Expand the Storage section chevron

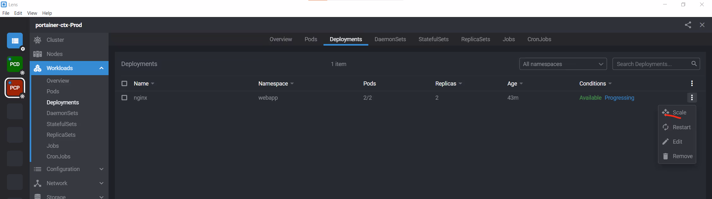(x=101, y=197)
